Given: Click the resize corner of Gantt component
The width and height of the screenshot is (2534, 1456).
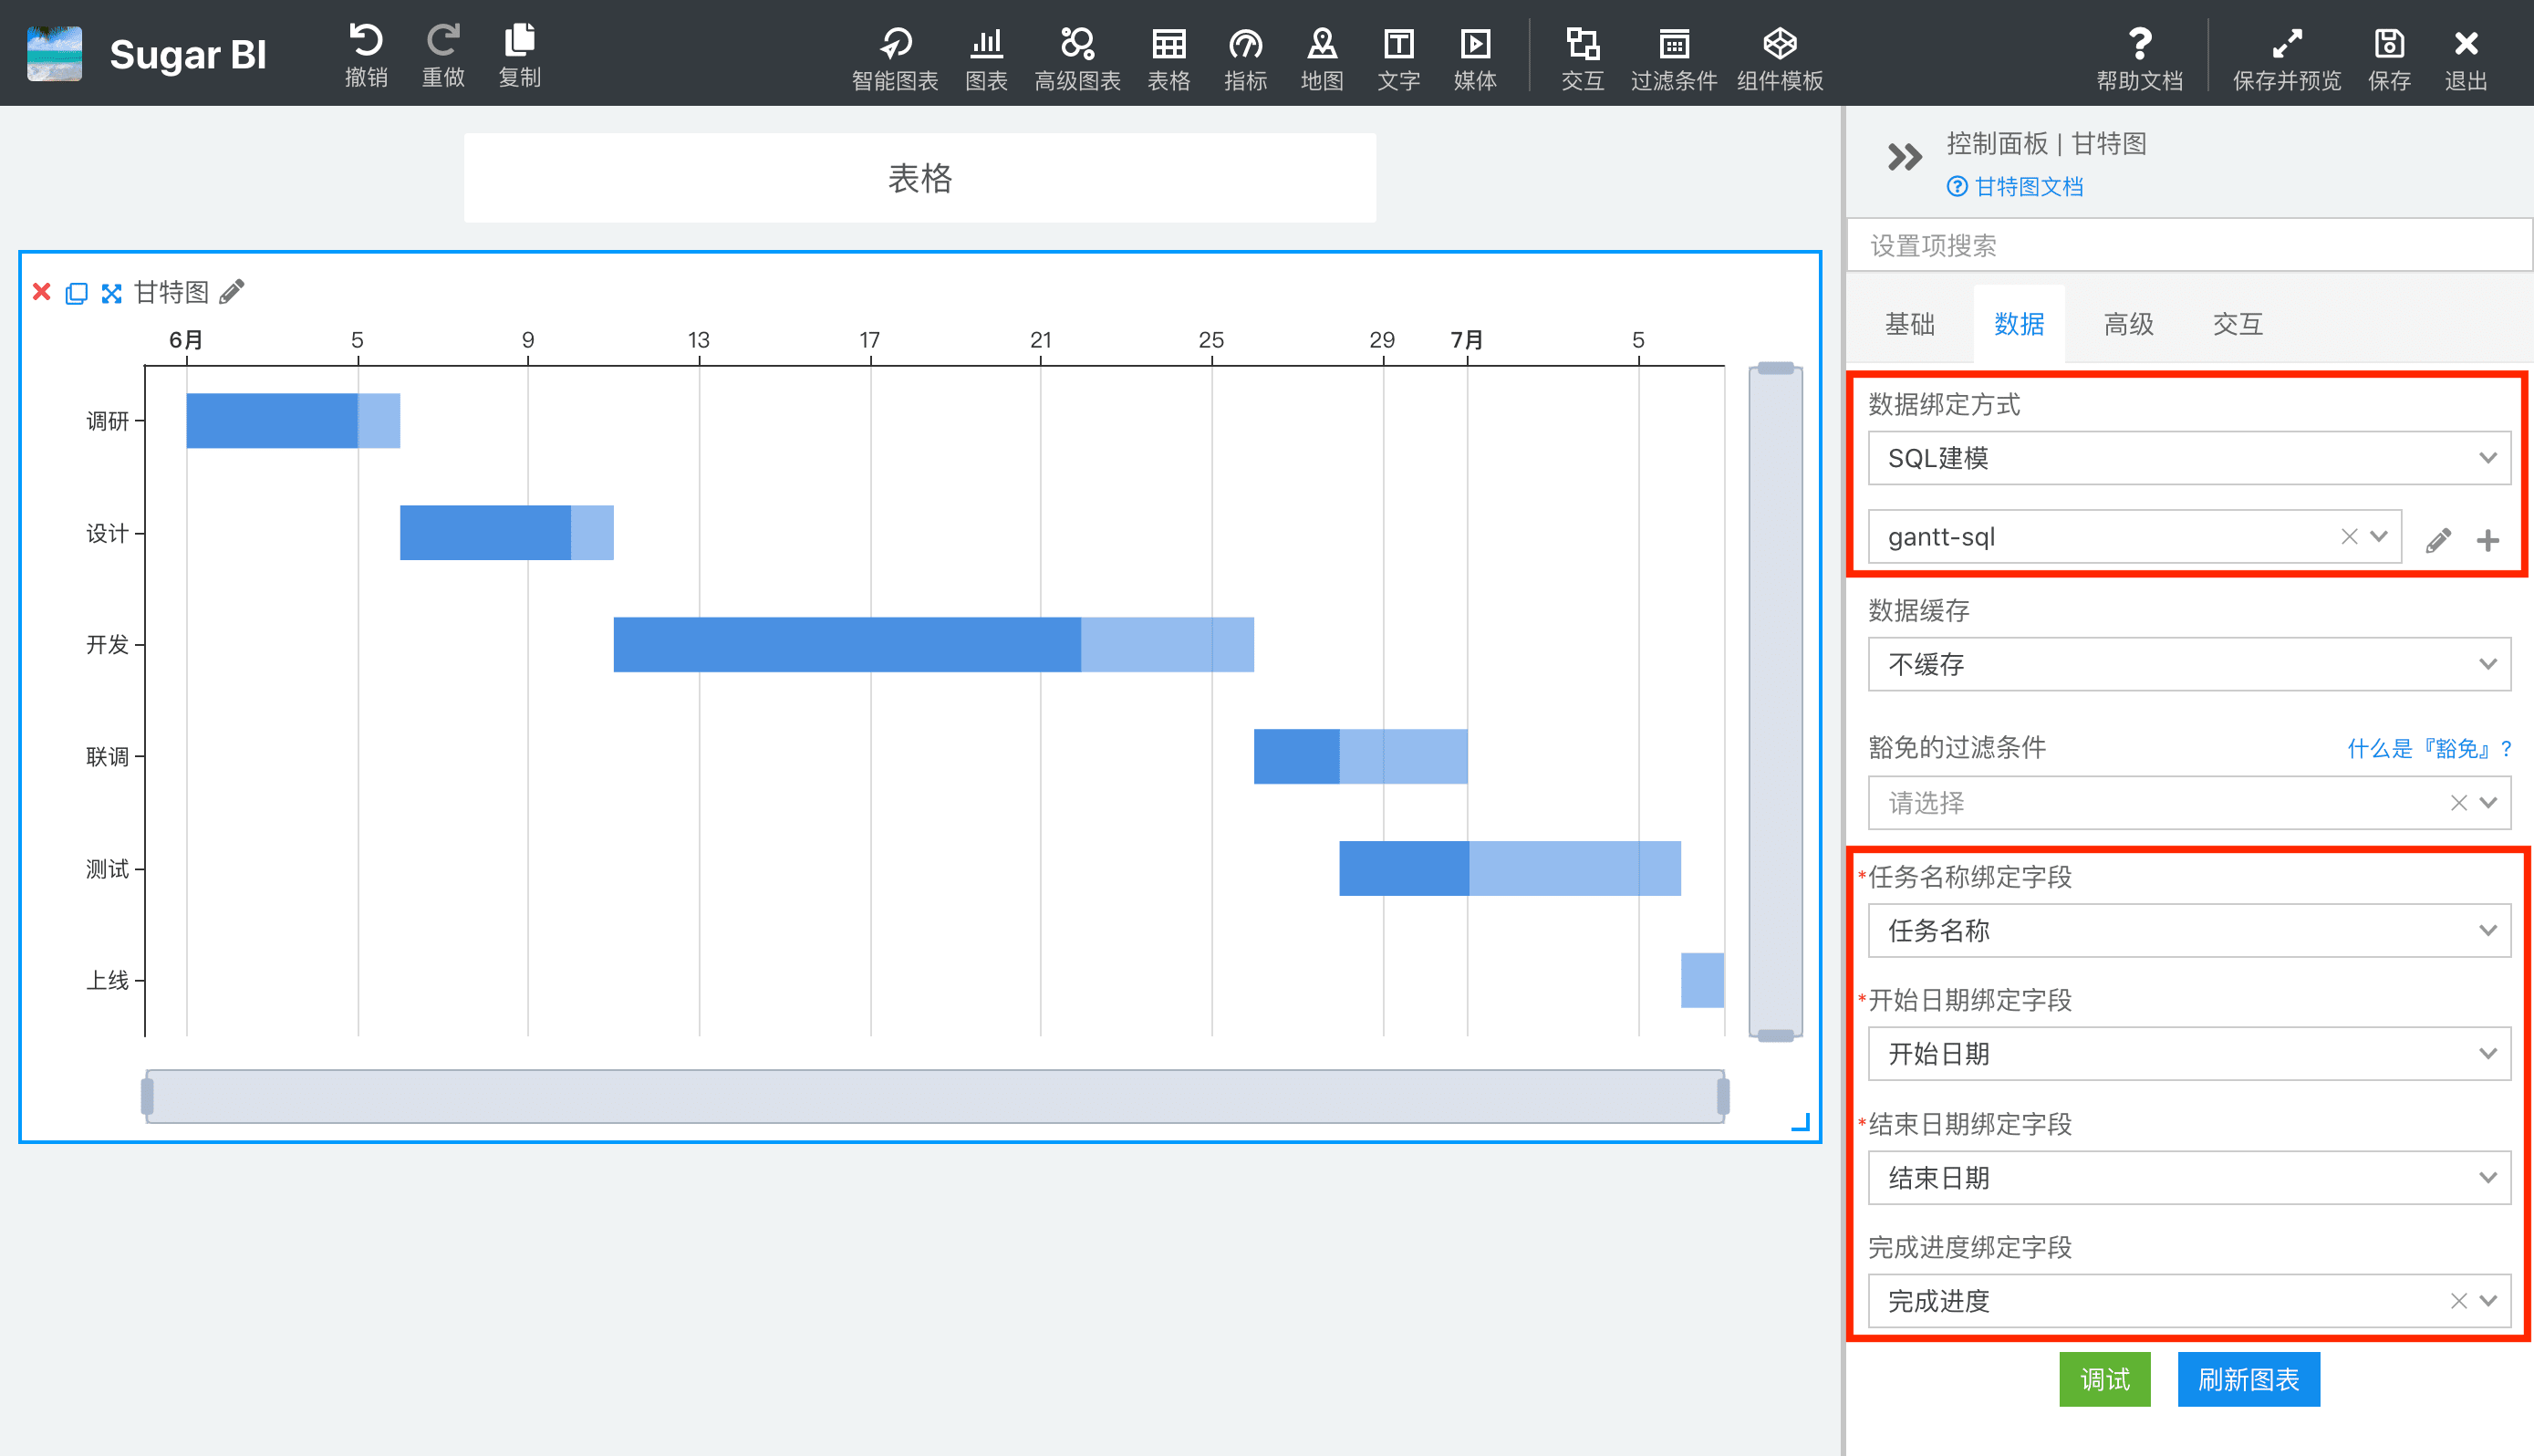Looking at the screenshot, I should pos(1801,1122).
